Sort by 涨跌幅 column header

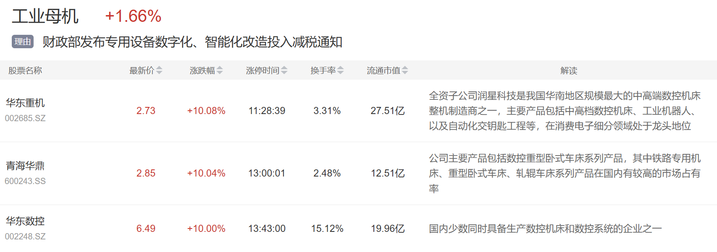pyautogui.click(x=202, y=70)
